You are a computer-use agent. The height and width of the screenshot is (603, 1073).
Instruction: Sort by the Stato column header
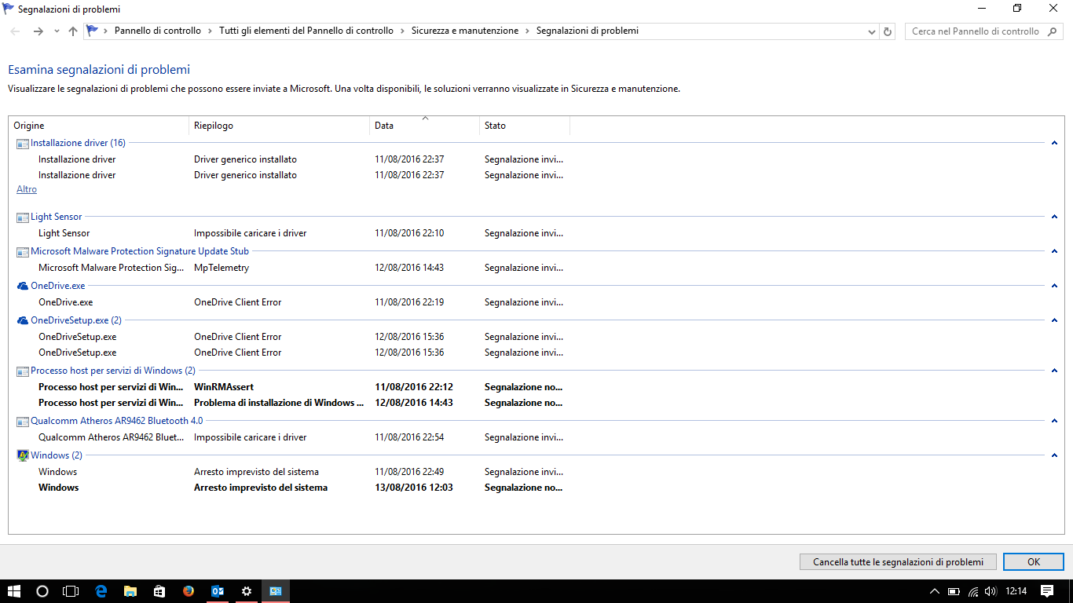coord(525,126)
